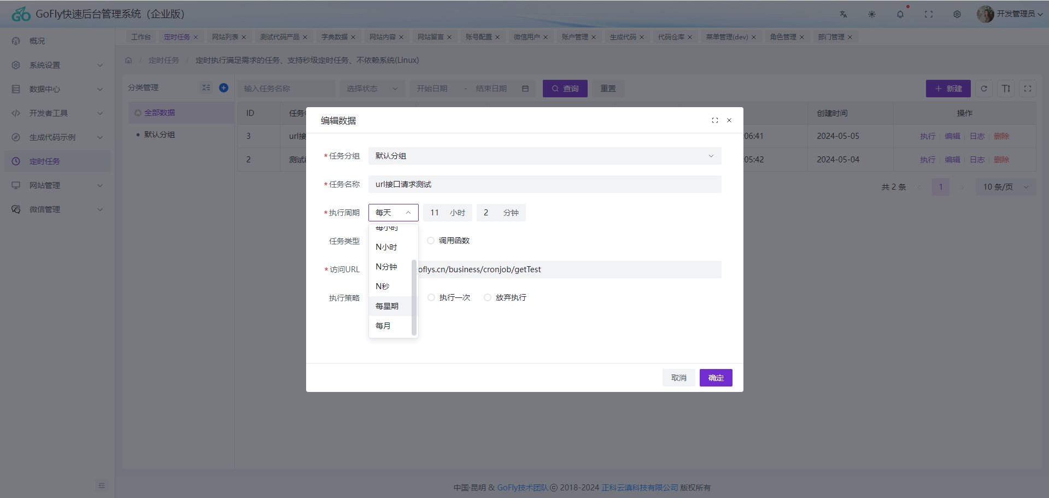Collapse the sidebar via bottom menu icon
The width and height of the screenshot is (1049, 498).
(102, 485)
